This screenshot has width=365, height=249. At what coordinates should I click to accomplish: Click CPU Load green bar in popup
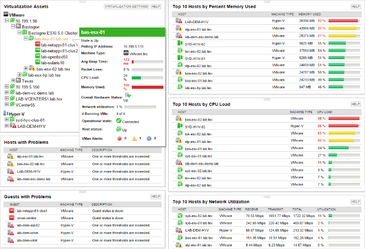click(x=136, y=78)
